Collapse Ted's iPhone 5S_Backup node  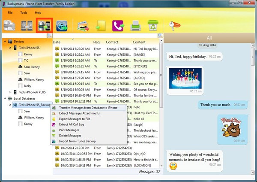point(10,105)
